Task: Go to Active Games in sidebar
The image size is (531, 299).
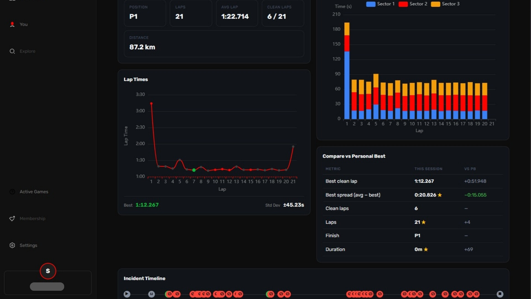Action: [34, 192]
